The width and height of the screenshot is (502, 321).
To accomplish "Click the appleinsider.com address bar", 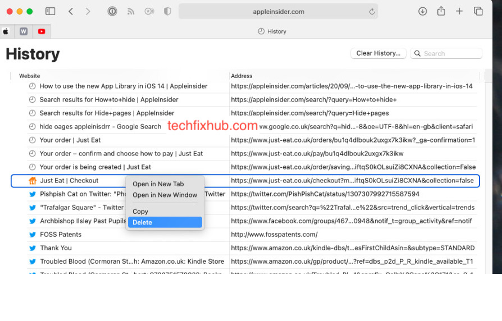I will point(278,12).
